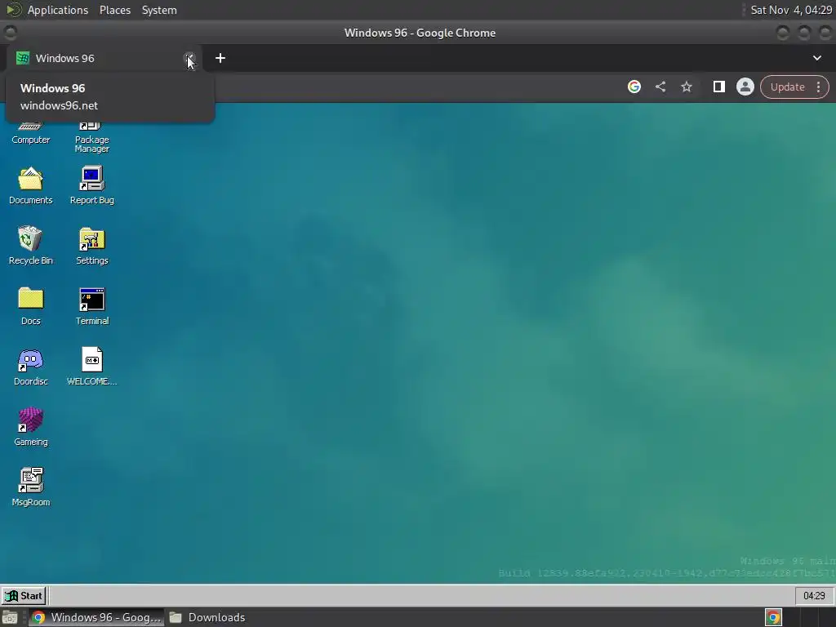836x627 pixels.
Task: Click the Windows 96 tab favicon
Action: [22, 58]
